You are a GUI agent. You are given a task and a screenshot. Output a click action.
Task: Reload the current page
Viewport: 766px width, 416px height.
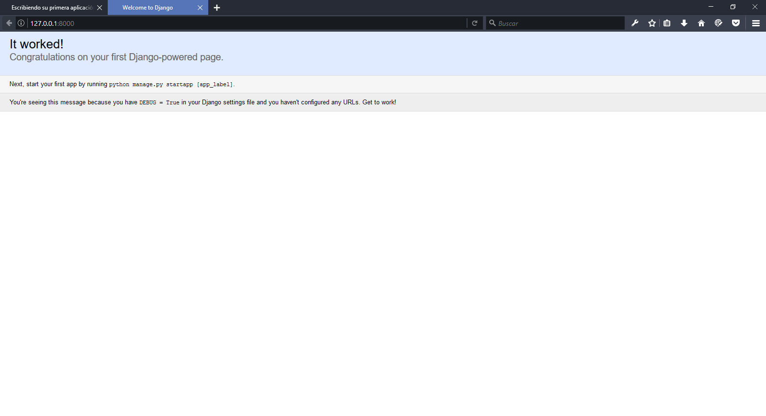point(474,23)
